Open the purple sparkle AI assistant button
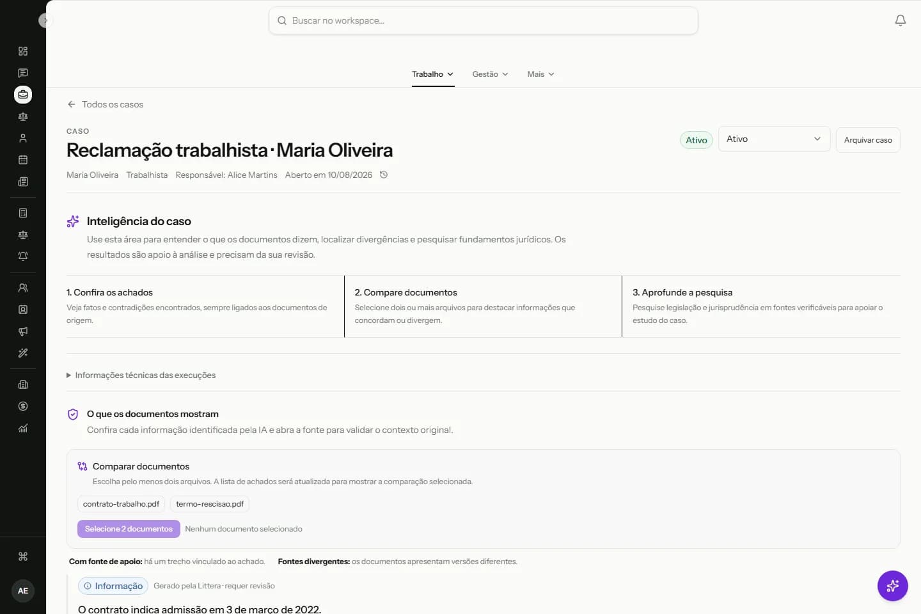The image size is (921, 614). 893,586
